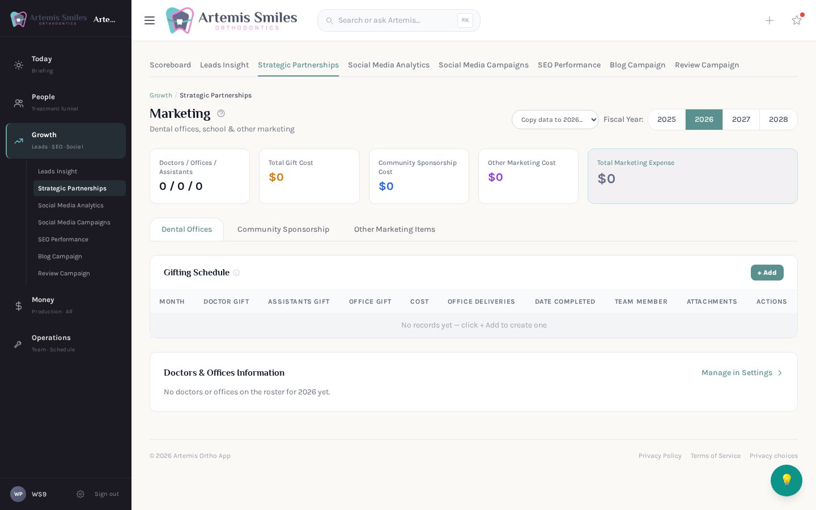Open Review Campaign in sidebar submenu

coord(79,273)
